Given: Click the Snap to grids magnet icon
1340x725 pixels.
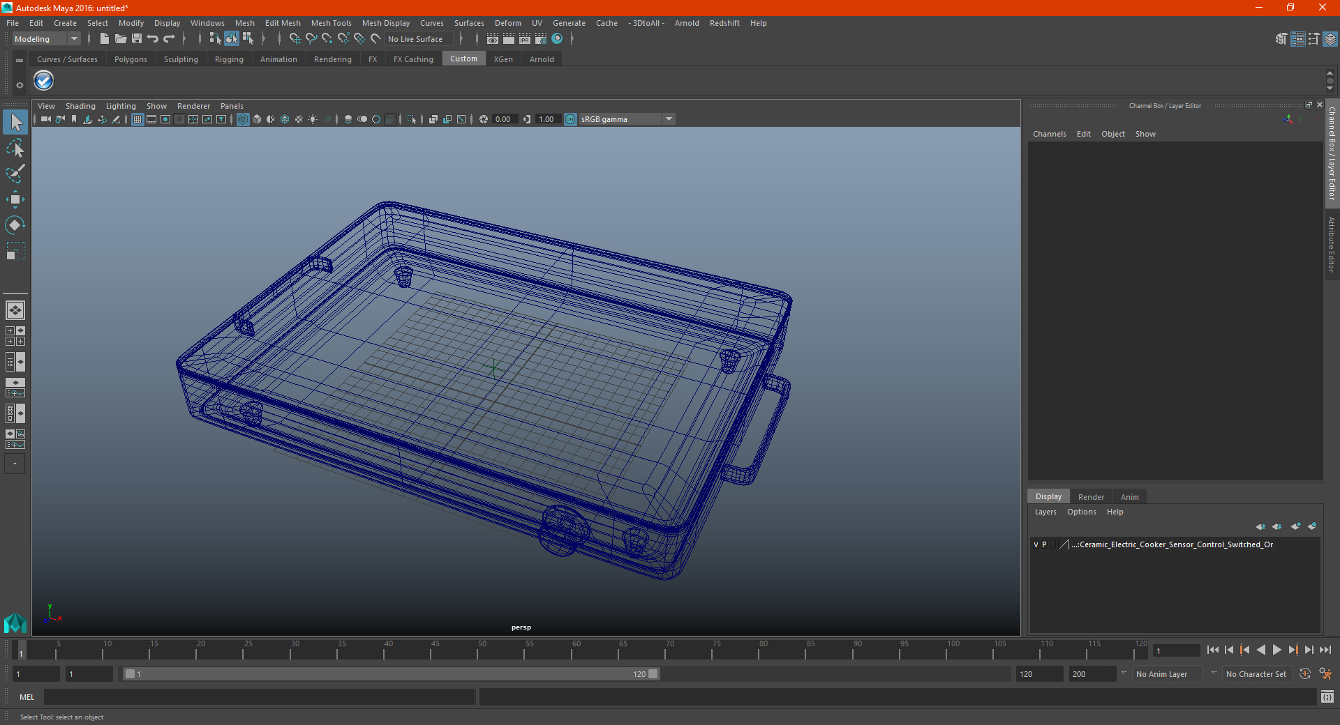Looking at the screenshot, I should (295, 39).
